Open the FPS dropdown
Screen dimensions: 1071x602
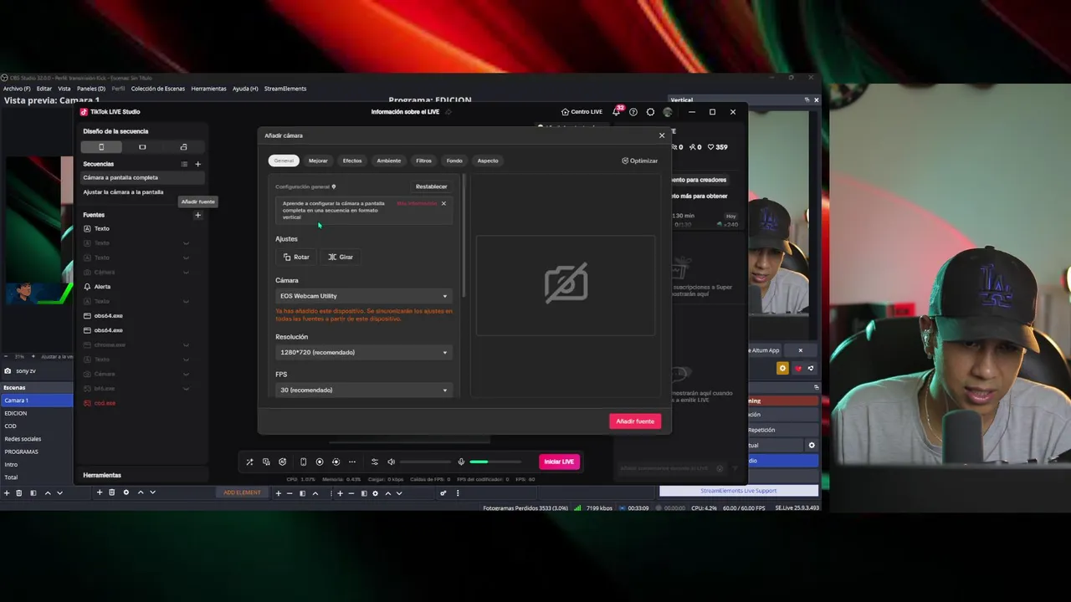point(364,390)
